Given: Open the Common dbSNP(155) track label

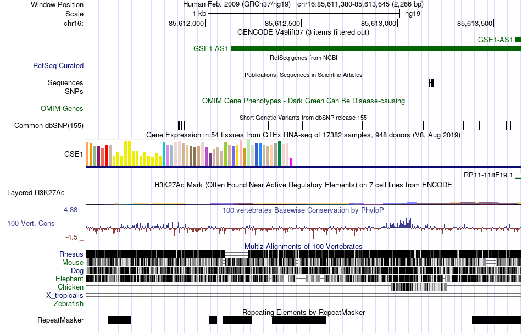Looking at the screenshot, I should click(x=48, y=125).
